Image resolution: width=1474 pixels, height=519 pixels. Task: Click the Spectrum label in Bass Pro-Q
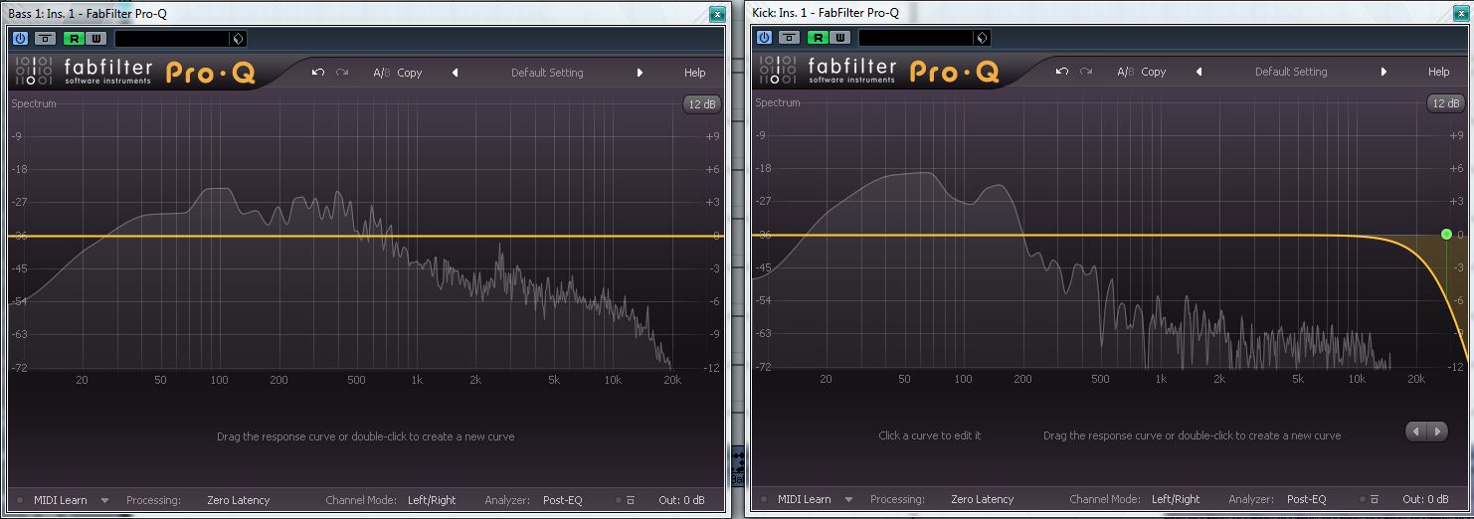tap(34, 103)
